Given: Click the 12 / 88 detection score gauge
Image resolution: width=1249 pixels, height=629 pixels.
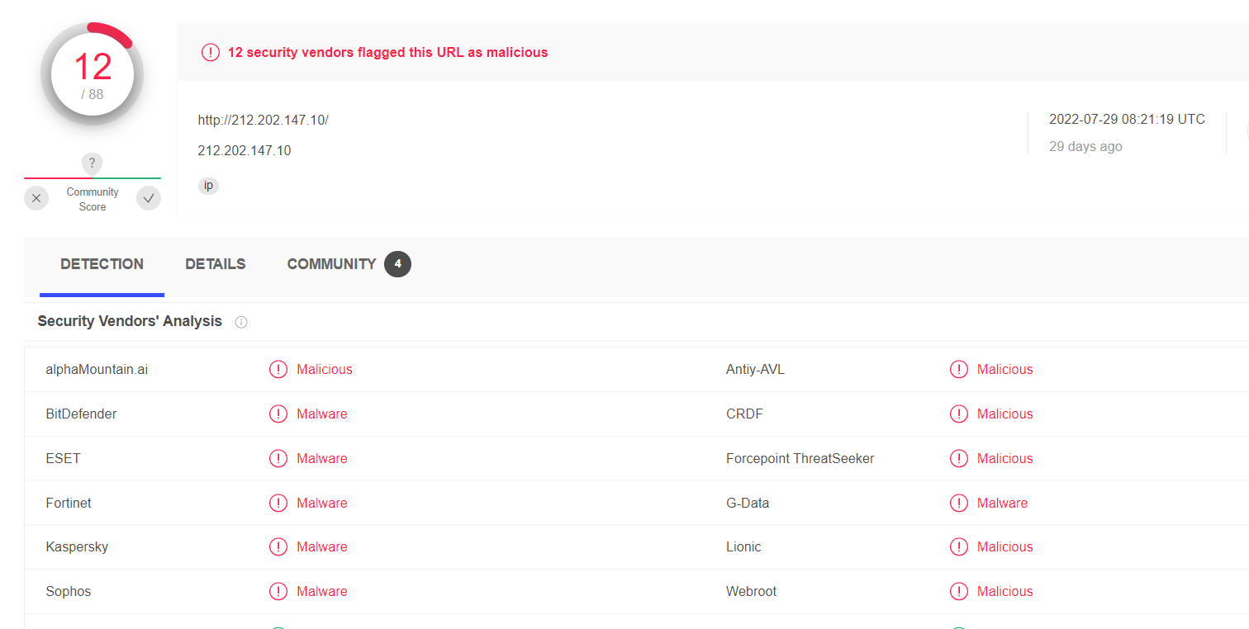Looking at the screenshot, I should pos(93,74).
